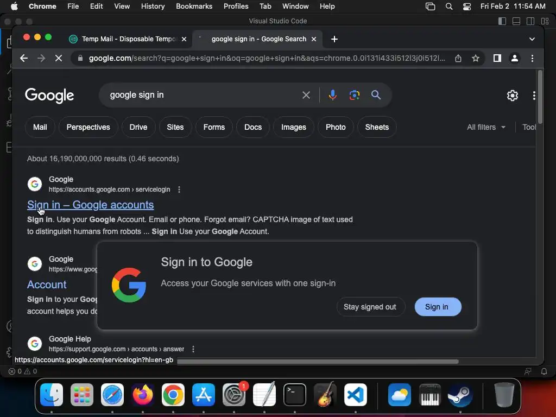Toggle primary sidebar in Visual Studio Code window
The image size is (556, 417).
point(502,21)
